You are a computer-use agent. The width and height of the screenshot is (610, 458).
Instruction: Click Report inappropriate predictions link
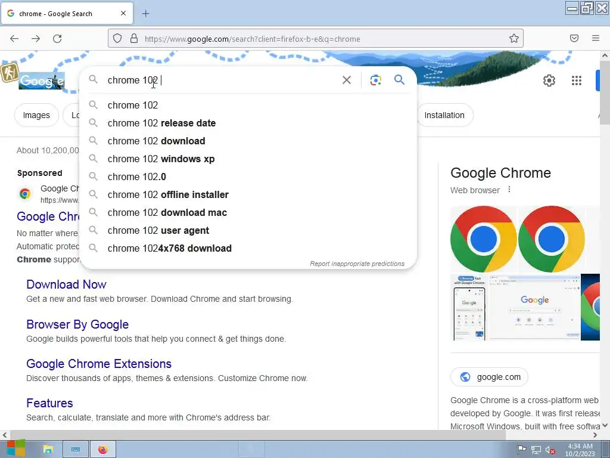tap(357, 264)
